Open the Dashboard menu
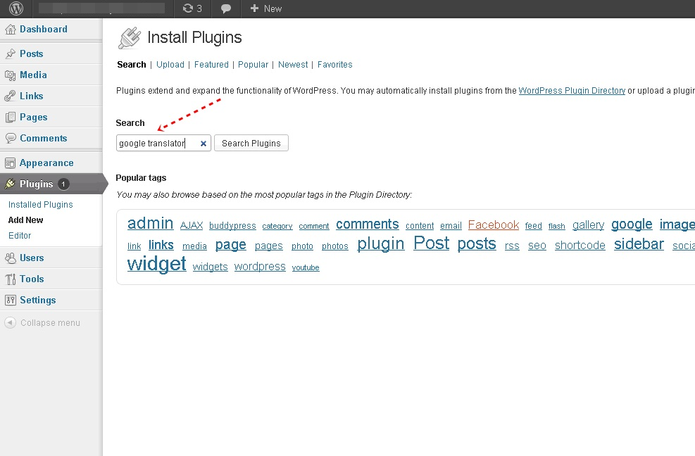Image resolution: width=695 pixels, height=456 pixels. coord(44,30)
